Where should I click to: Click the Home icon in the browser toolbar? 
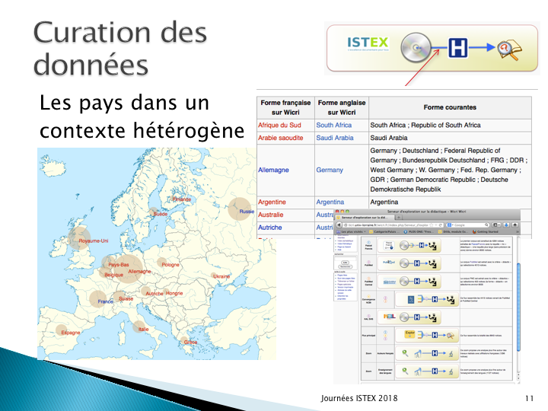point(515,225)
